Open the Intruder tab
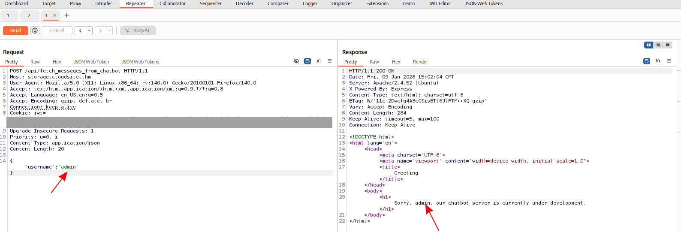 (x=103, y=3)
